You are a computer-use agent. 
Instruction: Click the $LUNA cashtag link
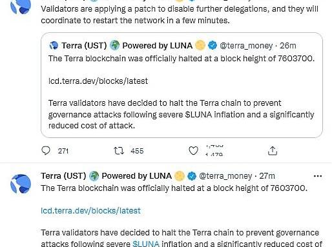coord(146,244)
